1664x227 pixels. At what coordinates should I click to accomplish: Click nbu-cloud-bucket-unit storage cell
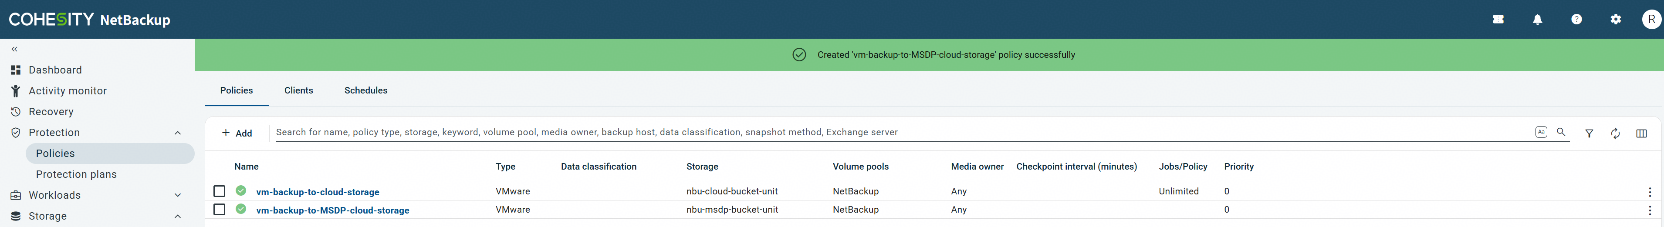click(732, 191)
